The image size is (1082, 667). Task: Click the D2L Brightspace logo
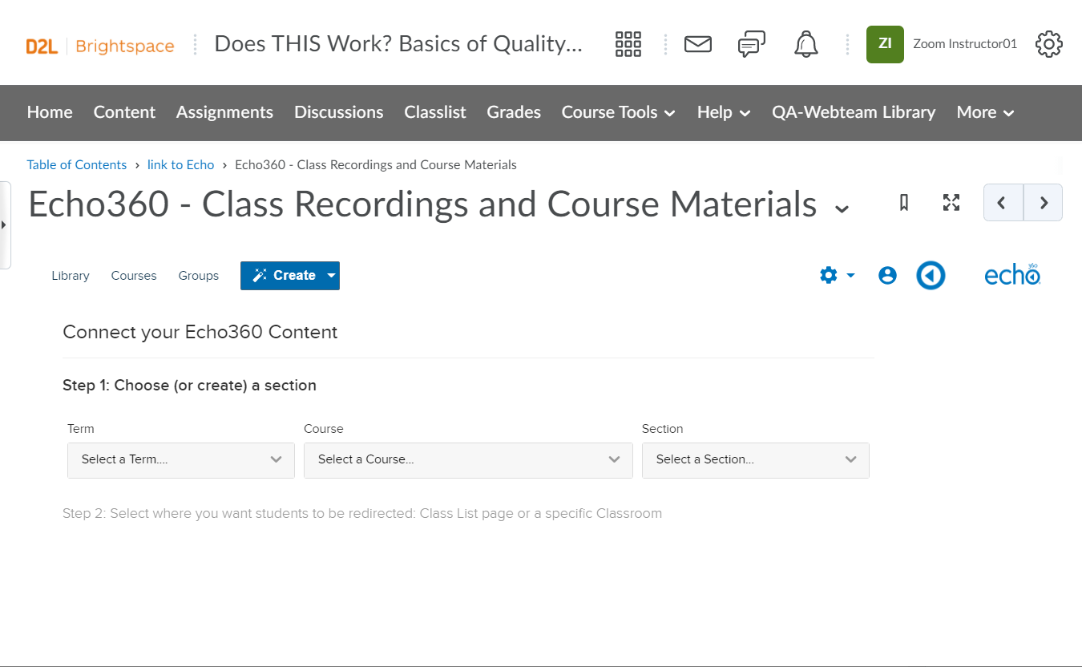(x=100, y=46)
